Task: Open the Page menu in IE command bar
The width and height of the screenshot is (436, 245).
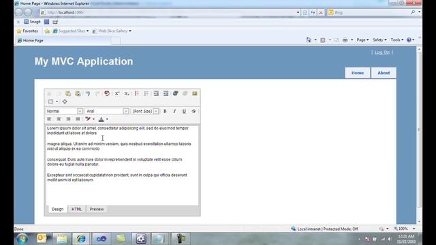Action: click(x=362, y=40)
